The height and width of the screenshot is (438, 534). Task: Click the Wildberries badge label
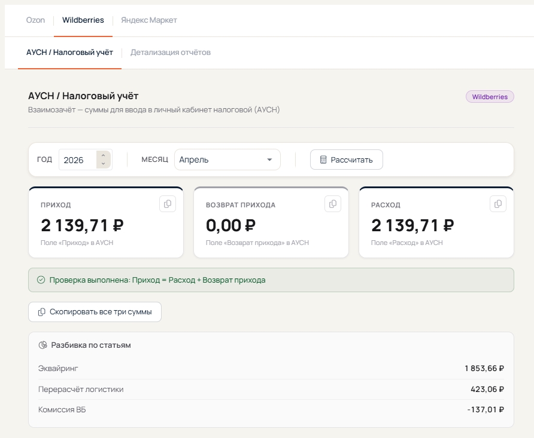pos(490,97)
